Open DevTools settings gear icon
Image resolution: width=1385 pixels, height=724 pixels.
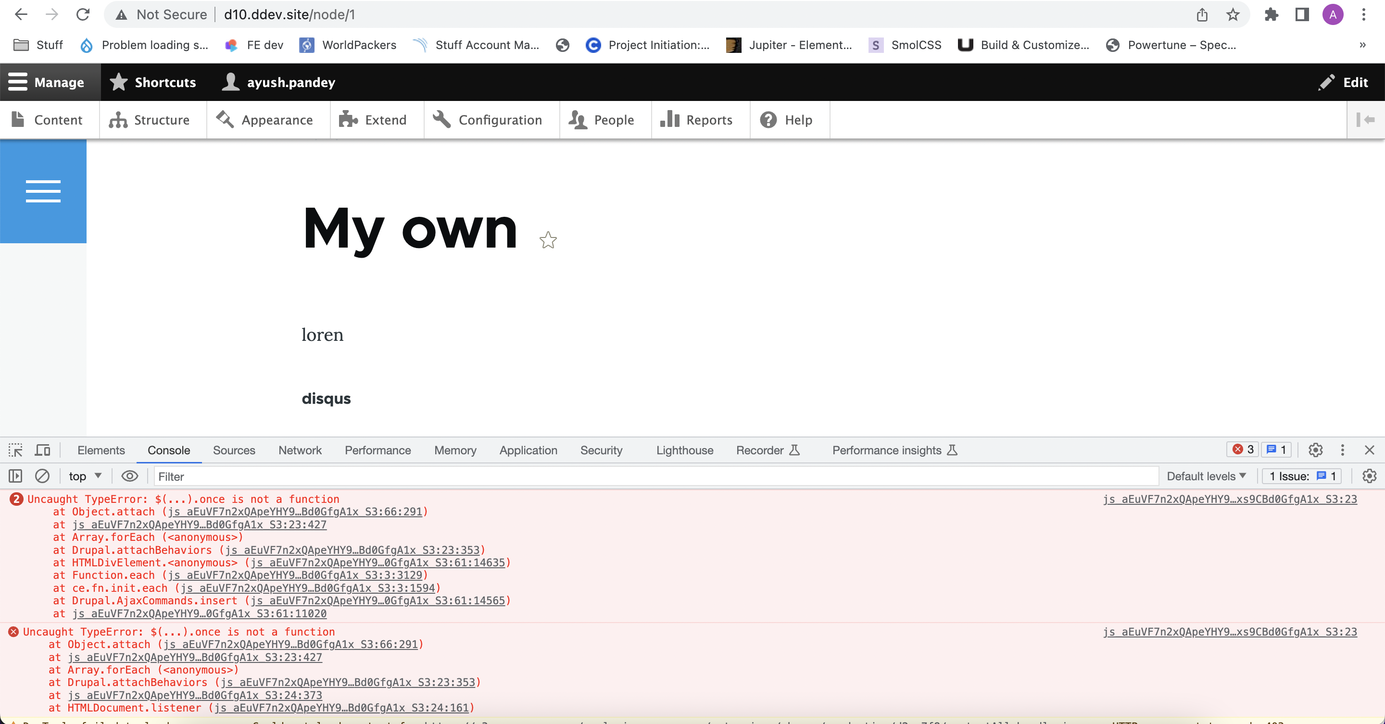1315,450
